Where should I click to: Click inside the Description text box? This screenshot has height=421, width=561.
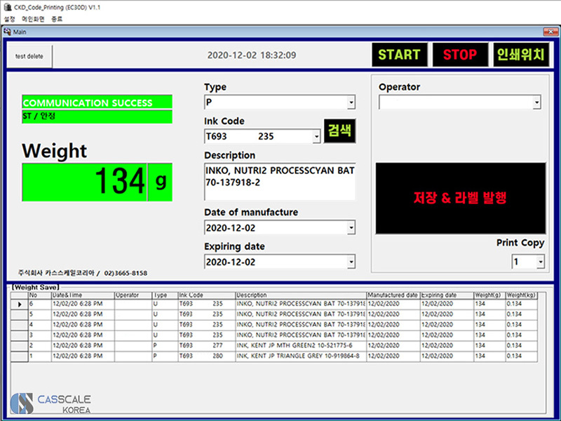(279, 181)
